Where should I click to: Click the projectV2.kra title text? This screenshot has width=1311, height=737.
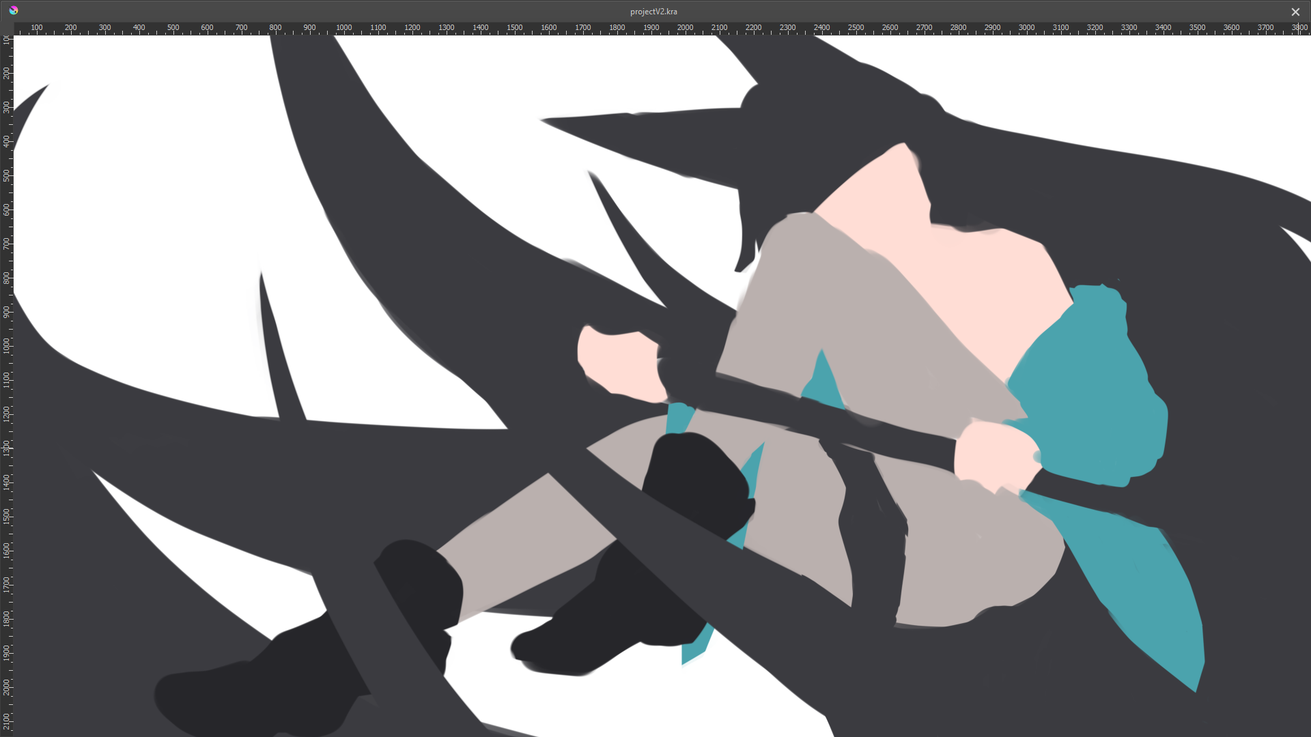pyautogui.click(x=653, y=12)
